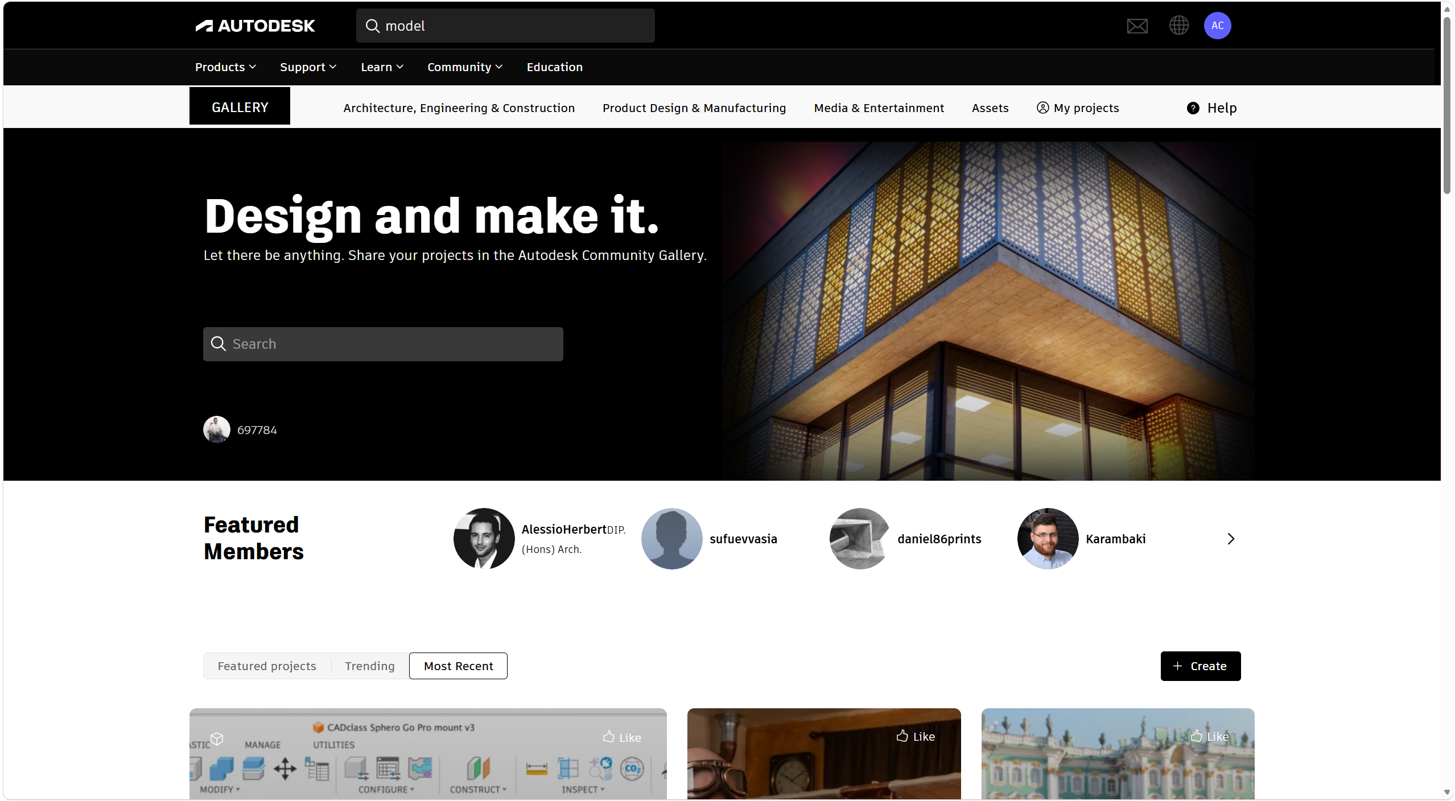Open Architecture, Engineering & Construction category
This screenshot has height=801, width=1455.
459,108
